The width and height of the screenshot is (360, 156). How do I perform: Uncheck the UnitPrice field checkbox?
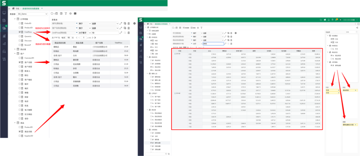pyautogui.click(x=20, y=32)
